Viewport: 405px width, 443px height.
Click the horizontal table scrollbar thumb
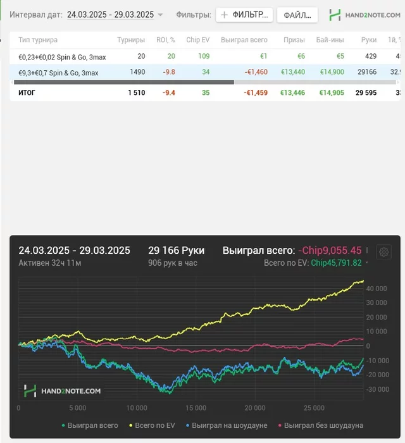point(124,82)
